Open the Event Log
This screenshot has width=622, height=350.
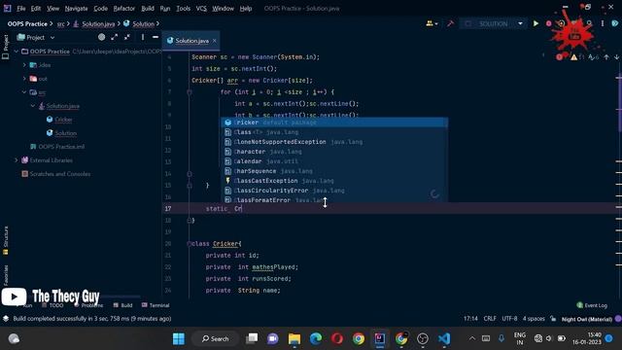click(592, 305)
